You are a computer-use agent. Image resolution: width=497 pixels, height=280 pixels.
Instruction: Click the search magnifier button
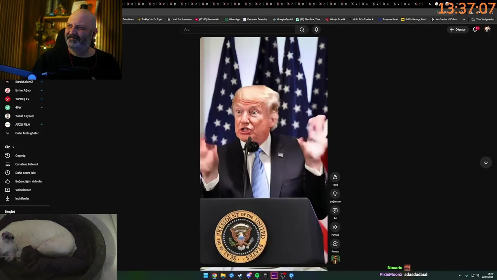(x=302, y=30)
